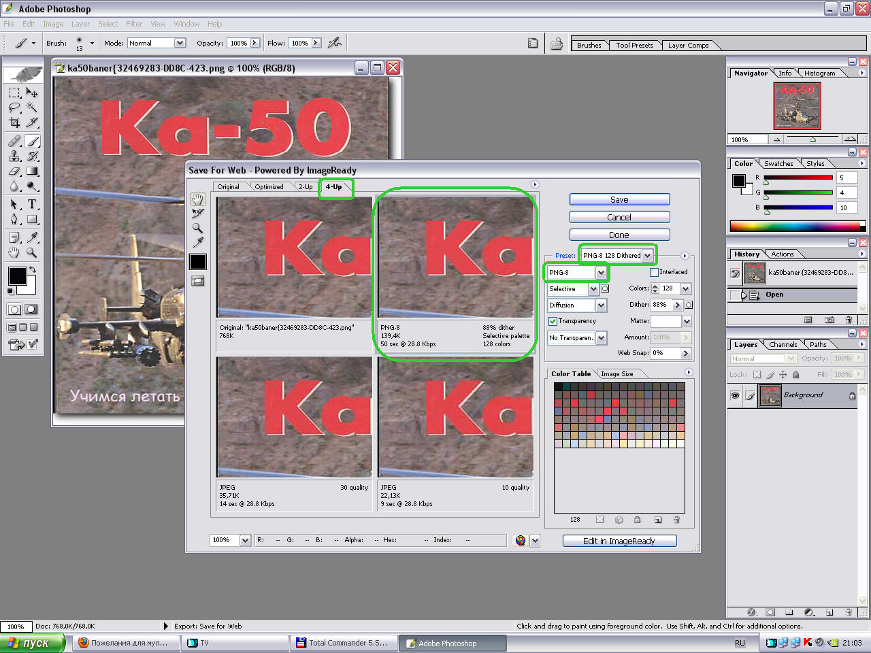Screen dimensions: 871x653
Task: Click the Save button
Action: click(x=619, y=199)
